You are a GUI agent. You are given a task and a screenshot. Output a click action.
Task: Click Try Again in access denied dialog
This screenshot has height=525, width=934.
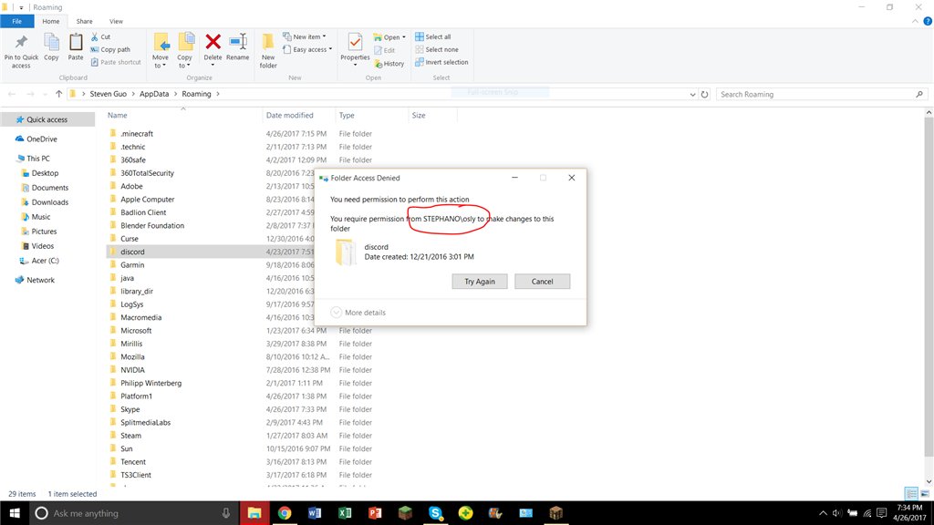coord(480,282)
